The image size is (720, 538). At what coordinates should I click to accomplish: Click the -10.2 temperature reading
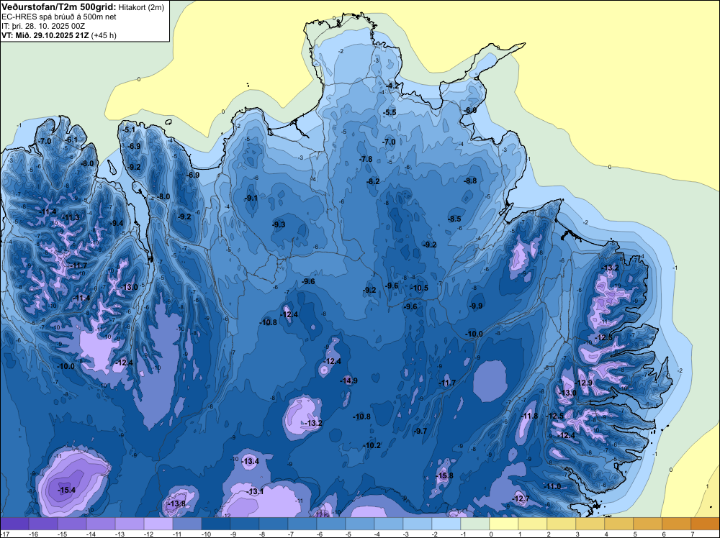(x=372, y=445)
